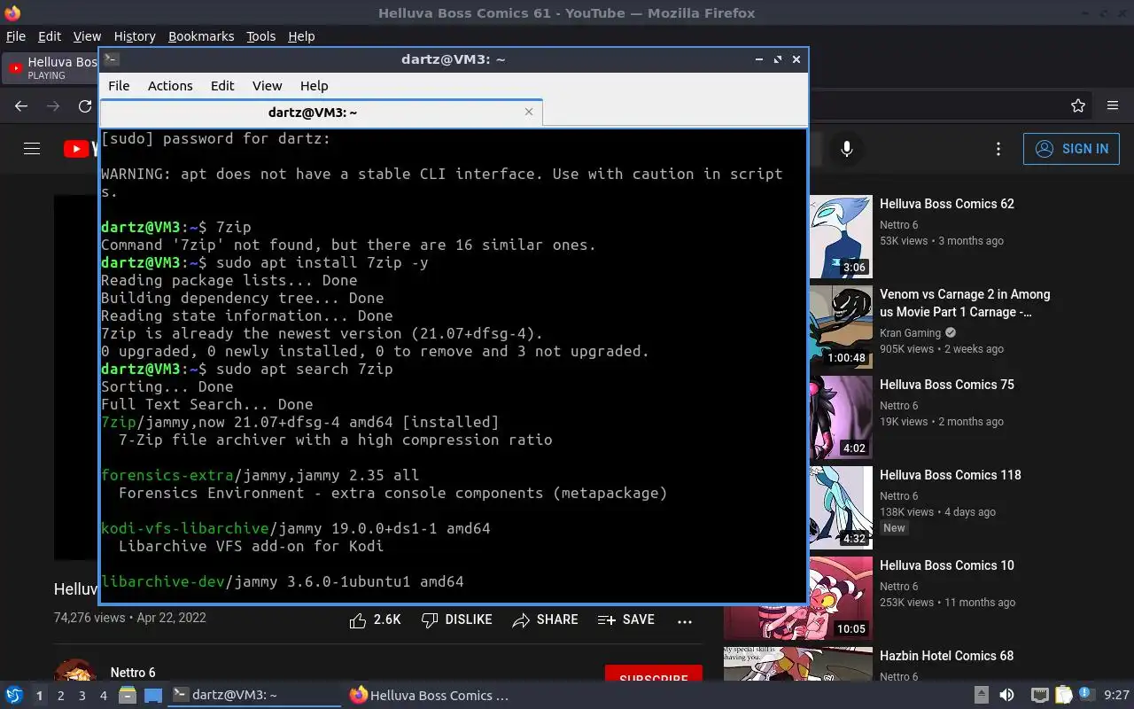The height and width of the screenshot is (709, 1134).
Task: Switch to workspace 4
Action: [103, 696]
